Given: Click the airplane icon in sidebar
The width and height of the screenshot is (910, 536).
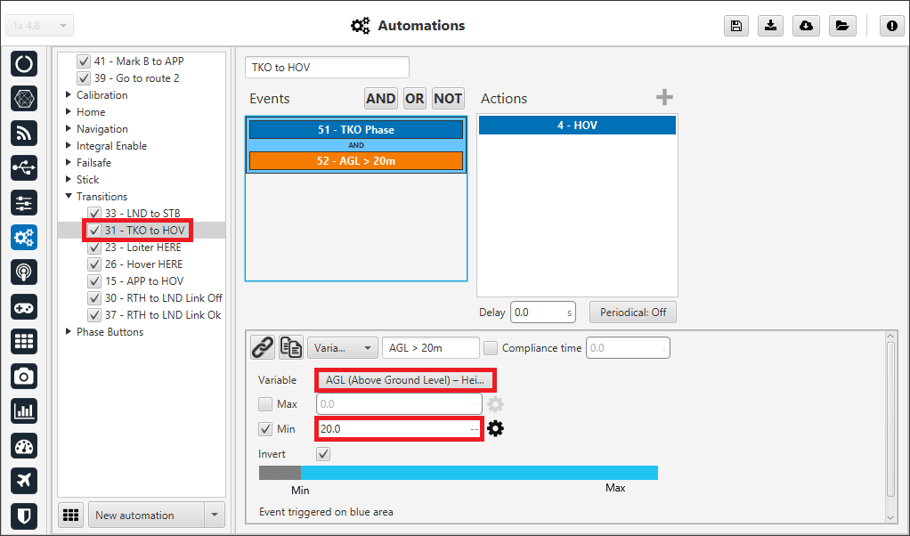Looking at the screenshot, I should click(24, 480).
